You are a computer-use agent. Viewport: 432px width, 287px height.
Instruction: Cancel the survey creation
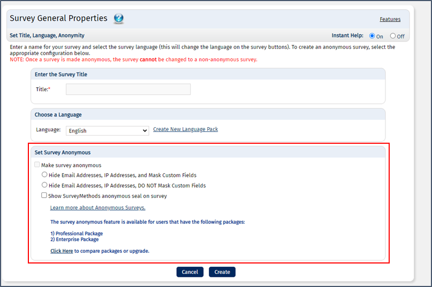(x=190, y=272)
